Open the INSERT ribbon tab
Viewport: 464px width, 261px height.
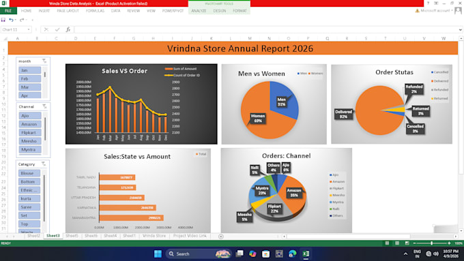(x=44, y=11)
